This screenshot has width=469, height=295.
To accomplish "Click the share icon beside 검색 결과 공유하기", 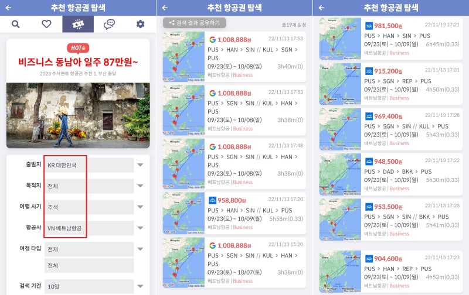I will (171, 23).
